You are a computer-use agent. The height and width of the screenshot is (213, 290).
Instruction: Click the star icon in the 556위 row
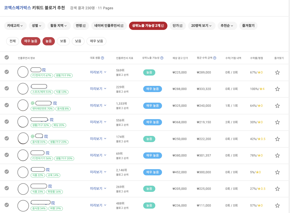[x=277, y=122]
